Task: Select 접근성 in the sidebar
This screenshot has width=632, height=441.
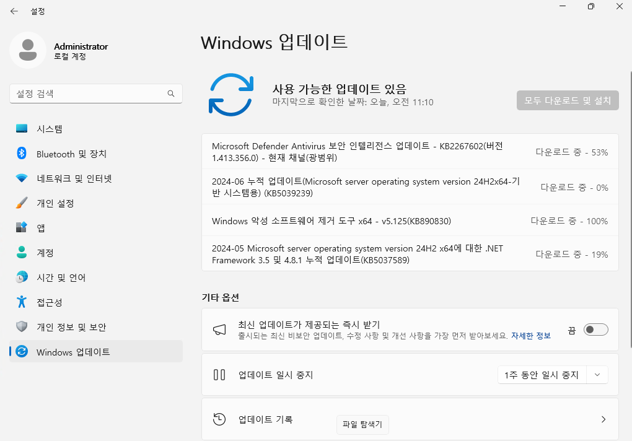Action: tap(96, 302)
